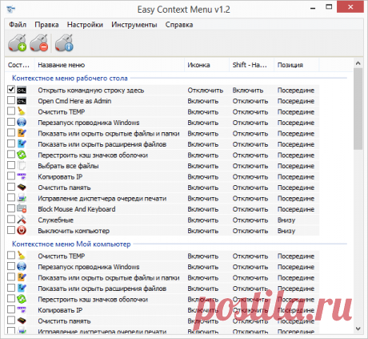Click the memory chip icon in desktop section
The image size is (368, 339).
coord(22,188)
